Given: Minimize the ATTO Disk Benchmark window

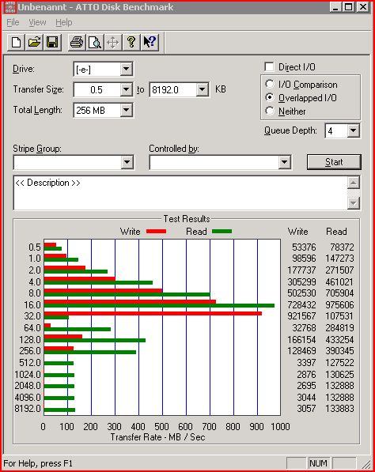Looking at the screenshot, I should [336, 7].
